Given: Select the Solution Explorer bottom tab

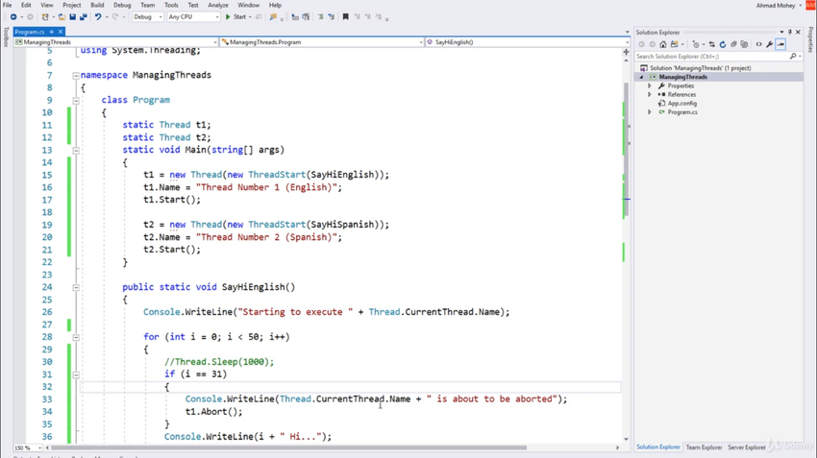Looking at the screenshot, I should (x=658, y=447).
